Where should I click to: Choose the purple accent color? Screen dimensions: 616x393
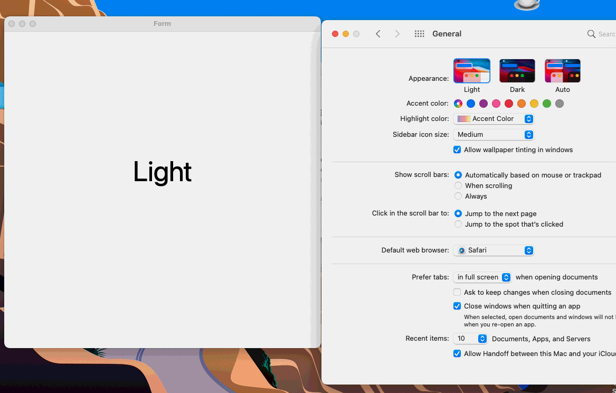tap(483, 104)
